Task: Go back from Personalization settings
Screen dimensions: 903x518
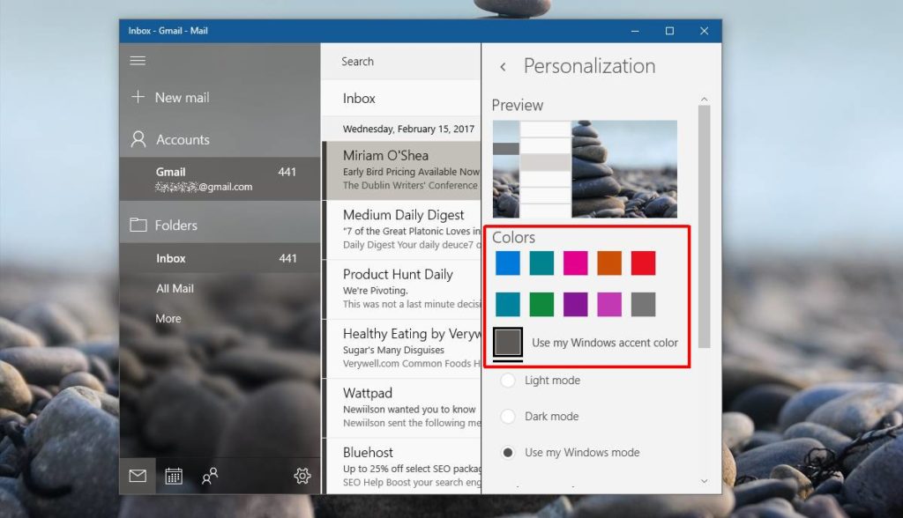Action: point(503,66)
